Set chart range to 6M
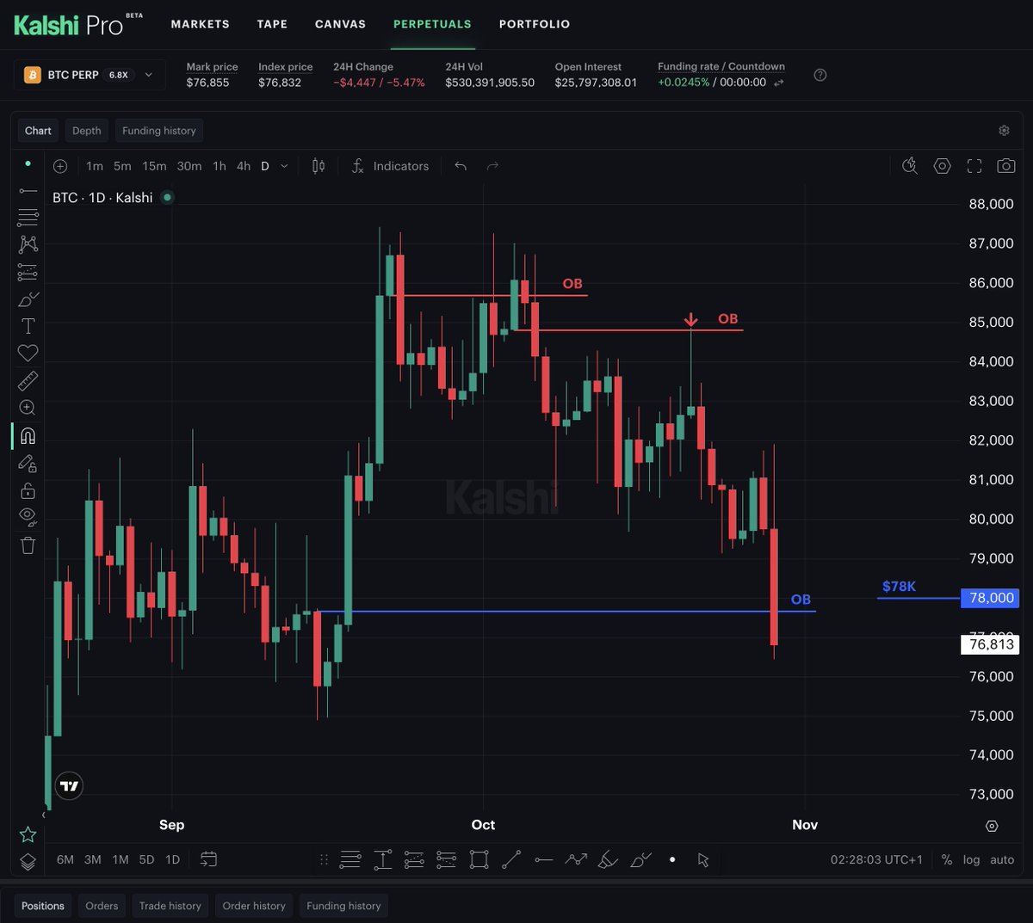The width and height of the screenshot is (1033, 923). (x=65, y=859)
